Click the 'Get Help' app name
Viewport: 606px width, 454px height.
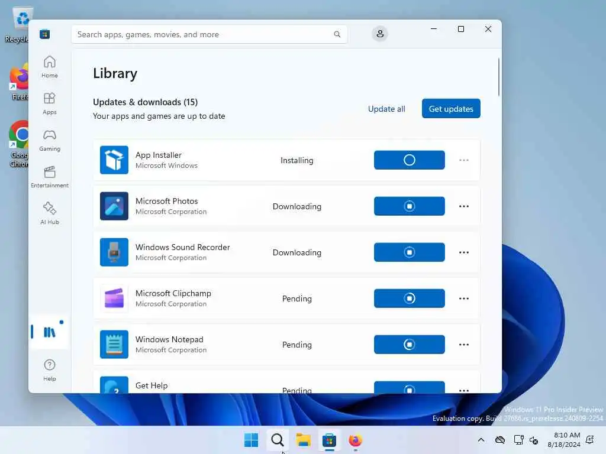click(x=151, y=385)
